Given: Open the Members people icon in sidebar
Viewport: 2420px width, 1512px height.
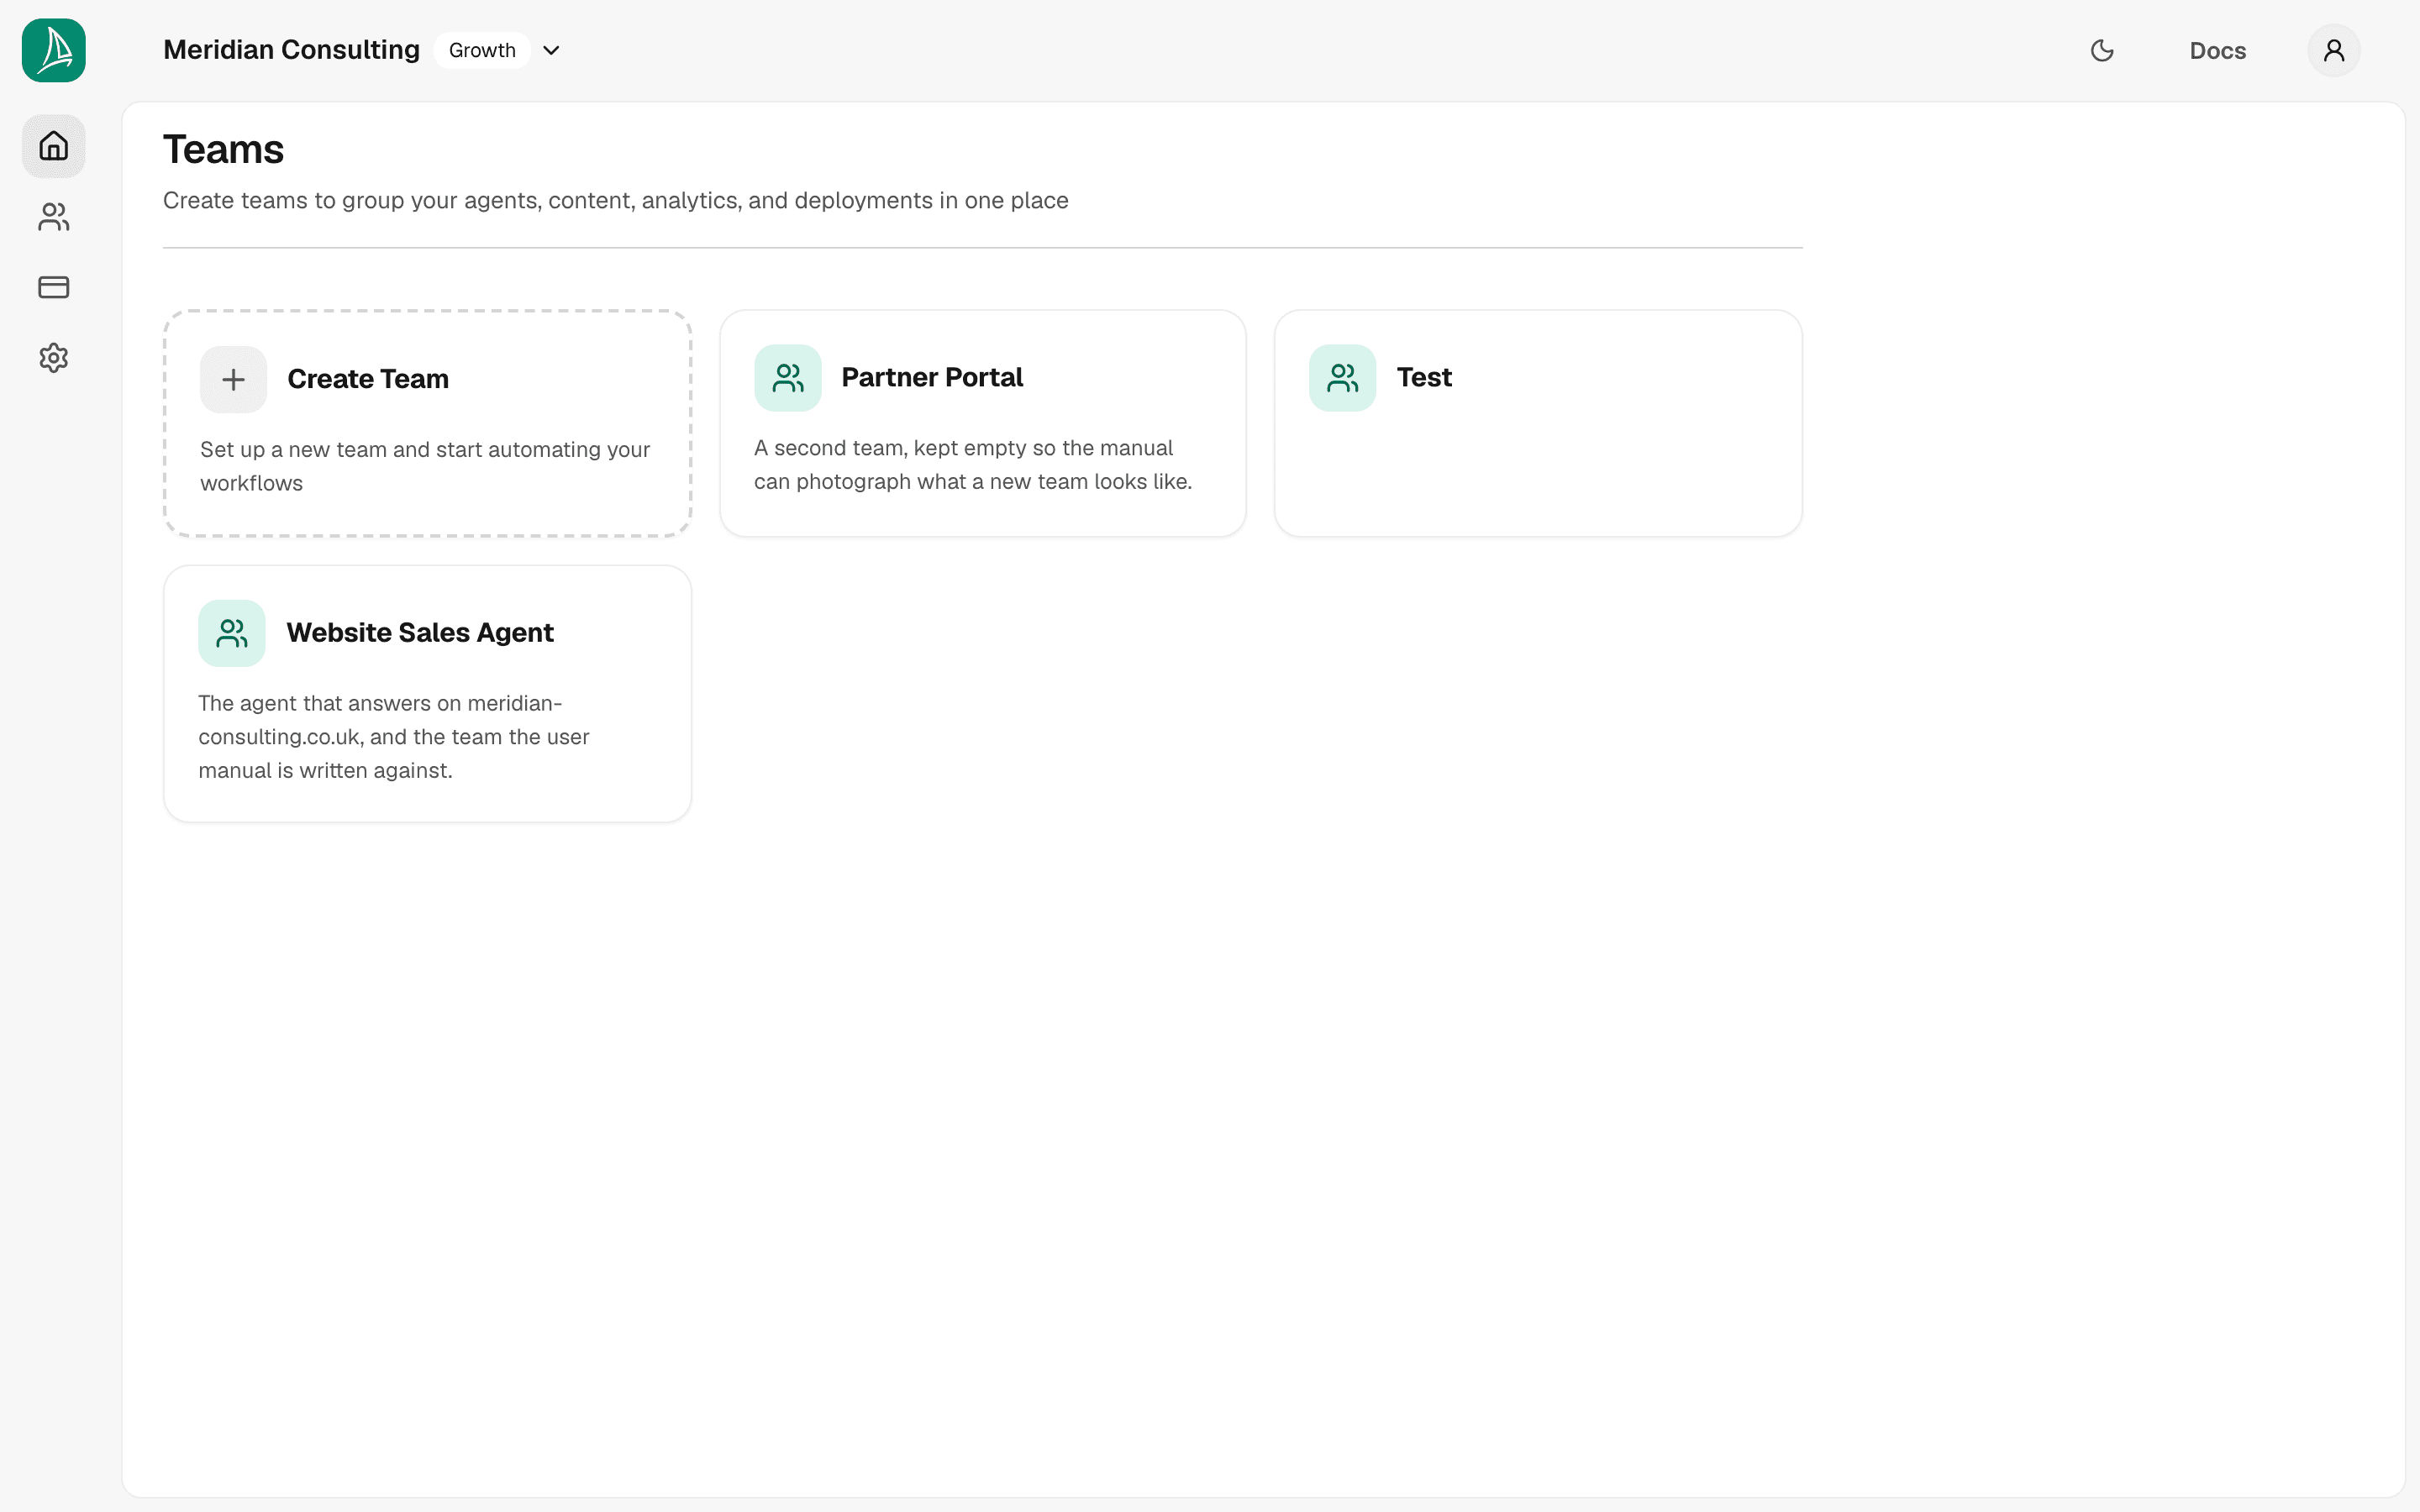Looking at the screenshot, I should click(54, 217).
